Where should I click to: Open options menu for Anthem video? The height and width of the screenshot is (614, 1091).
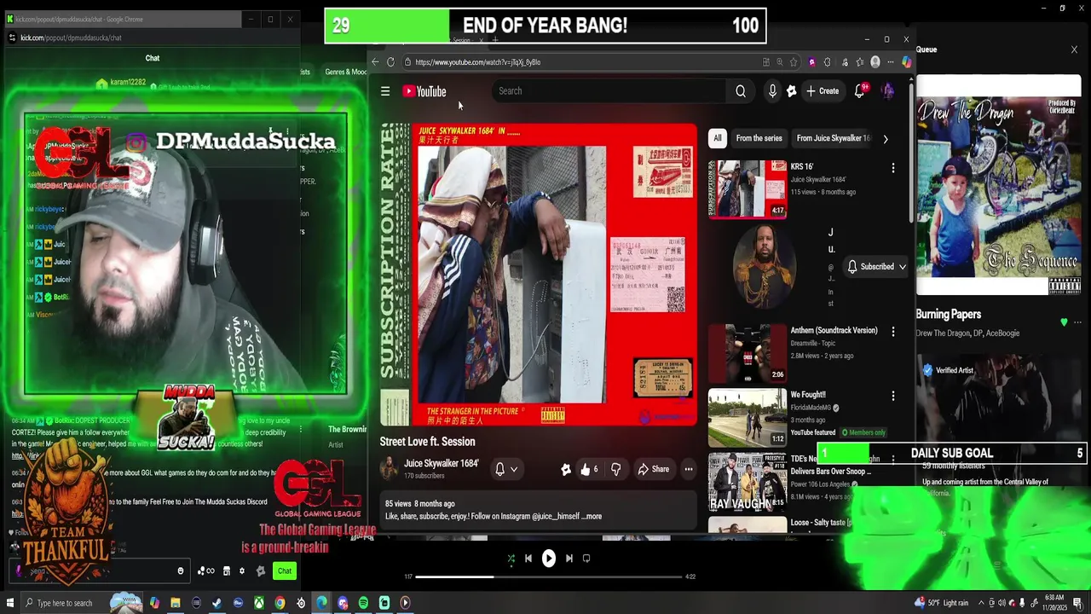pyautogui.click(x=893, y=331)
